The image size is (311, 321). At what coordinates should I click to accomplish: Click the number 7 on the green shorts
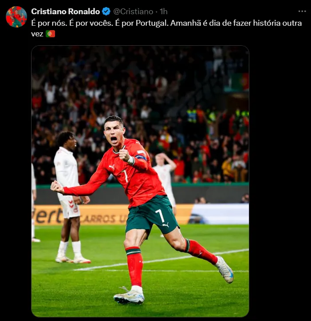tap(160, 215)
